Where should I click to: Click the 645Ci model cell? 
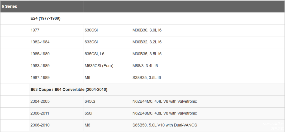(90, 101)
